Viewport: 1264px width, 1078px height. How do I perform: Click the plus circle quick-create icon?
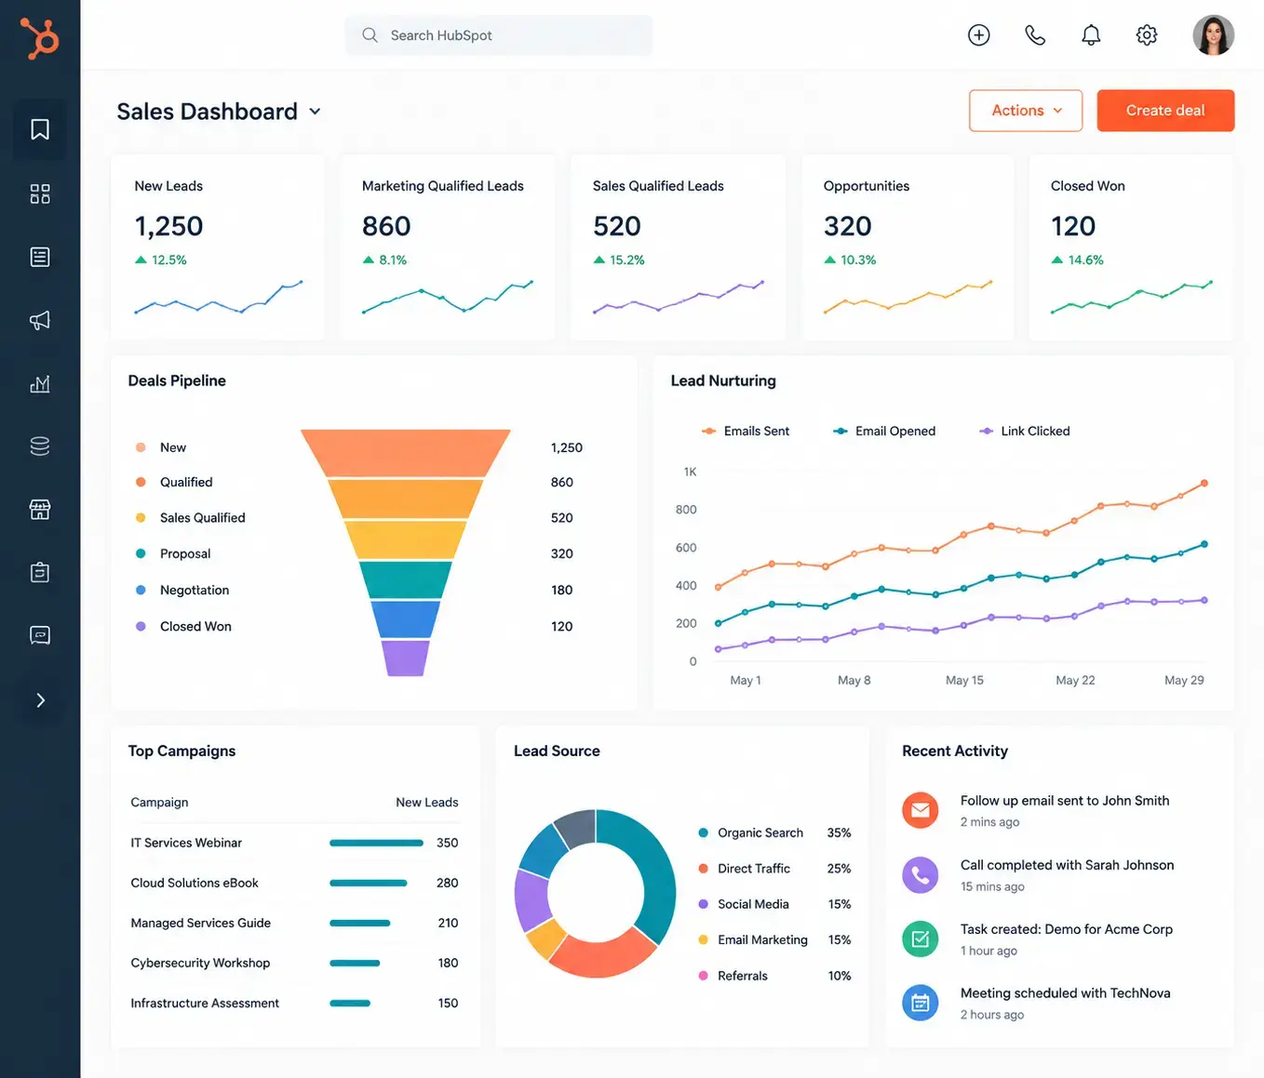tap(979, 35)
